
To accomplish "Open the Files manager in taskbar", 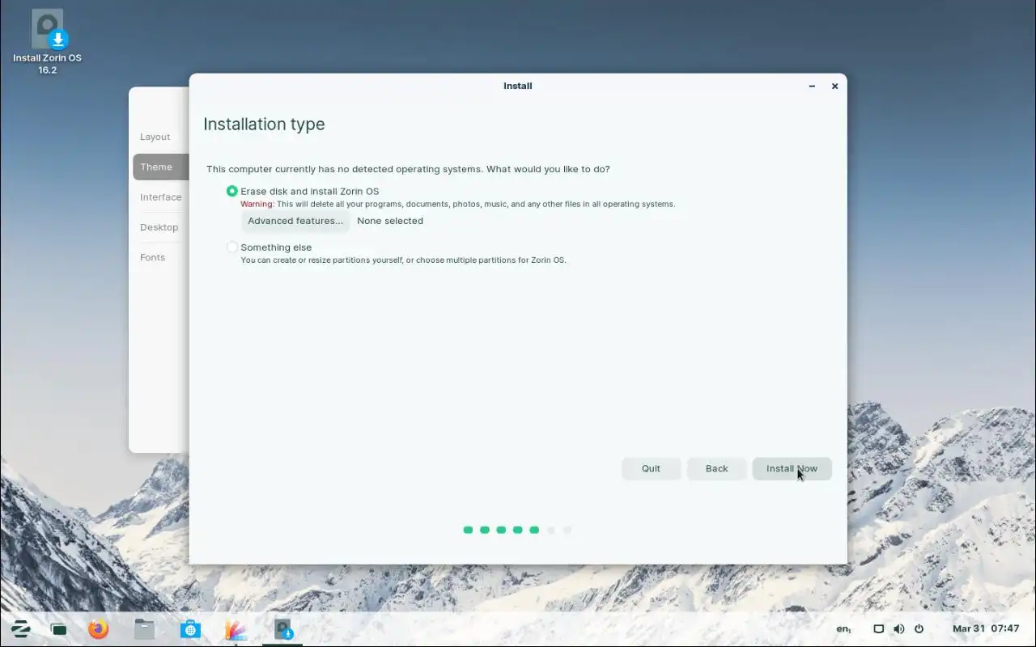I will [x=144, y=629].
